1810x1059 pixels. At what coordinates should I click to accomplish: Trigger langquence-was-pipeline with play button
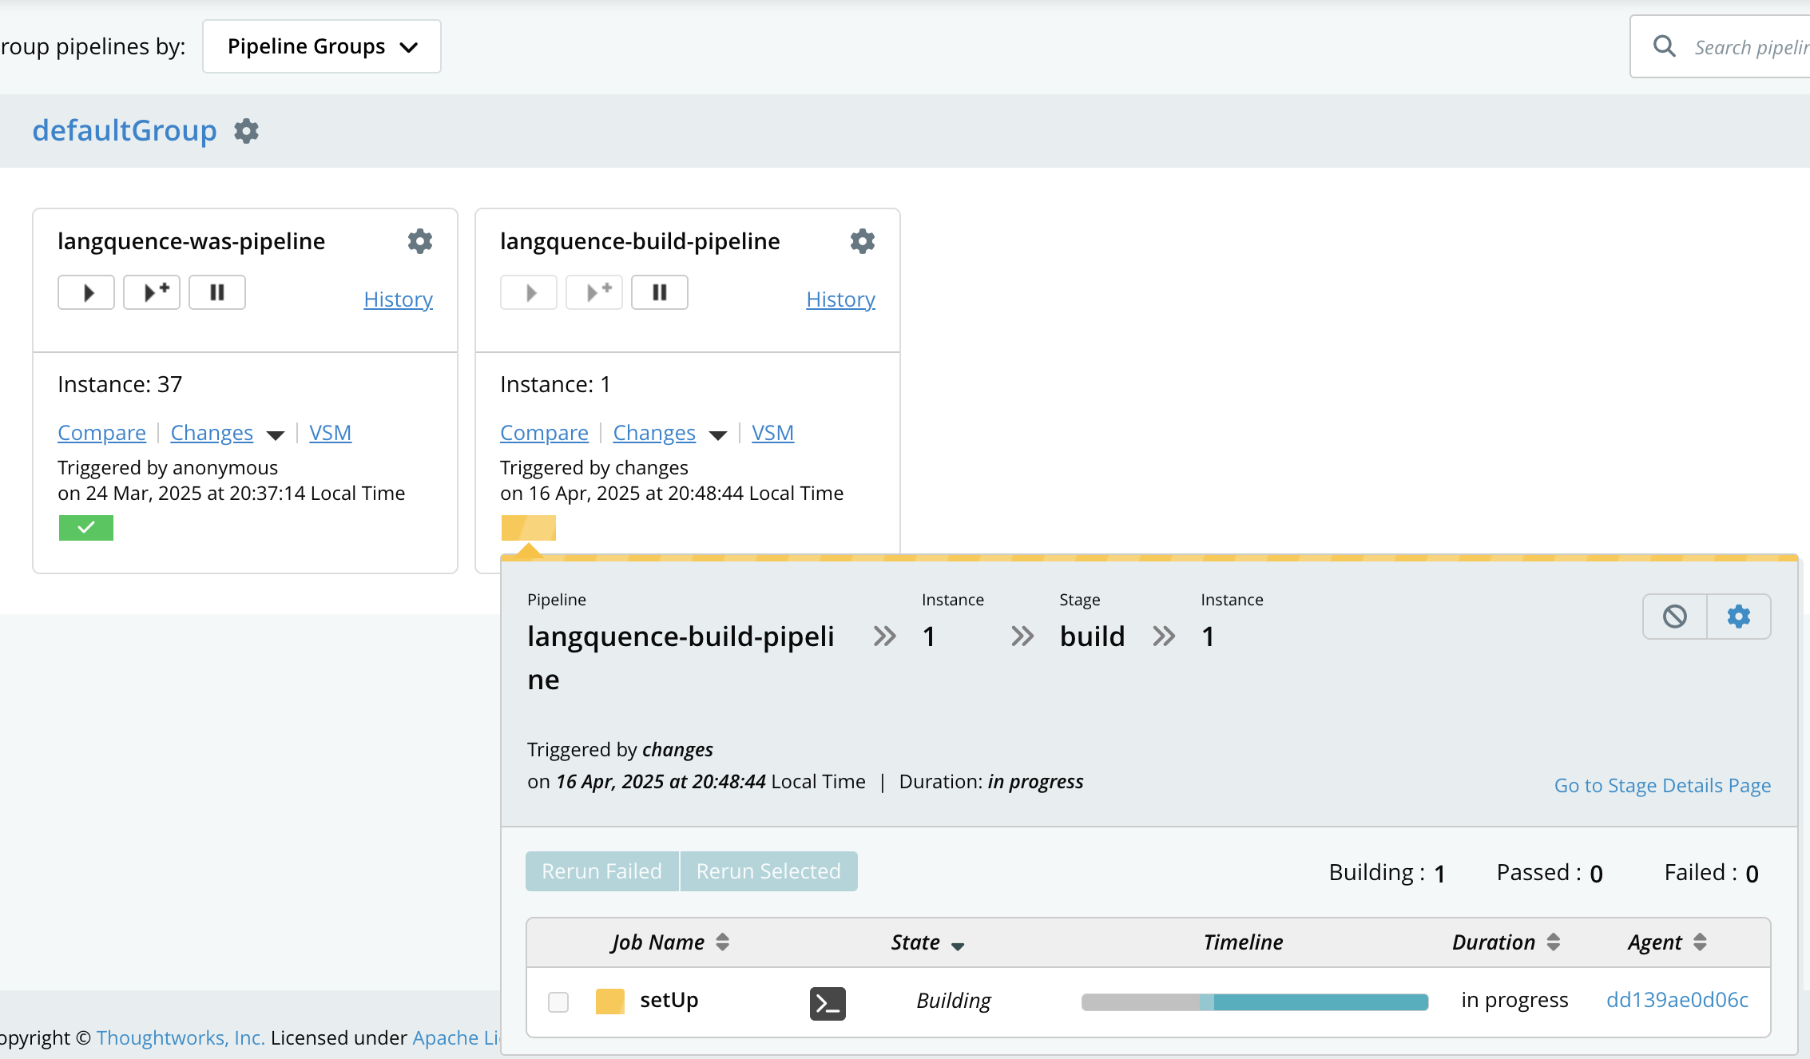click(x=87, y=292)
